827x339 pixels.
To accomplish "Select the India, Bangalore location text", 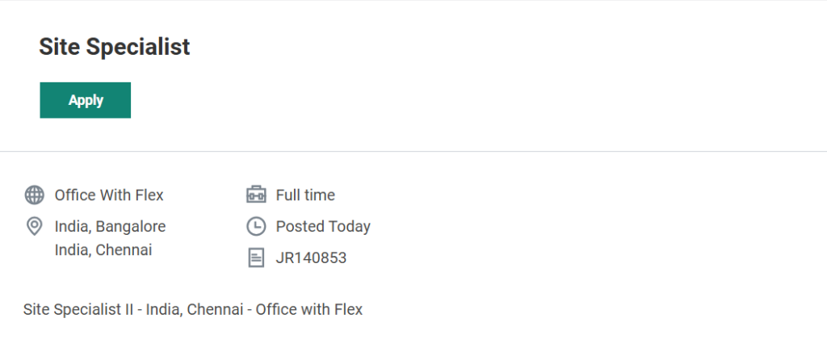I will (x=110, y=226).
